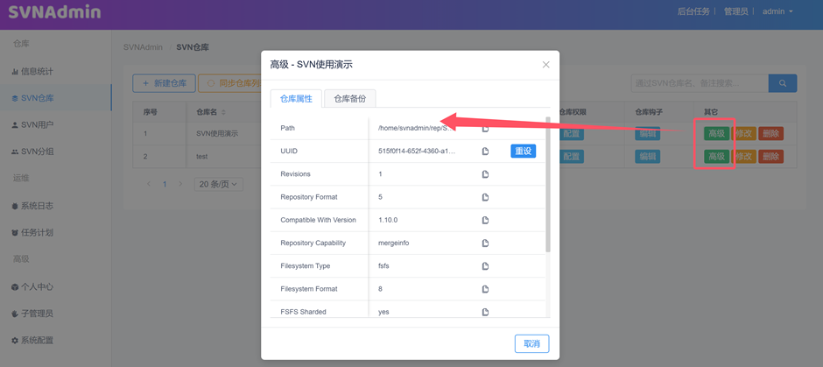The width and height of the screenshot is (823, 367).
Task: Click the 系统日志 sidebar icon
Action: [x=15, y=207]
